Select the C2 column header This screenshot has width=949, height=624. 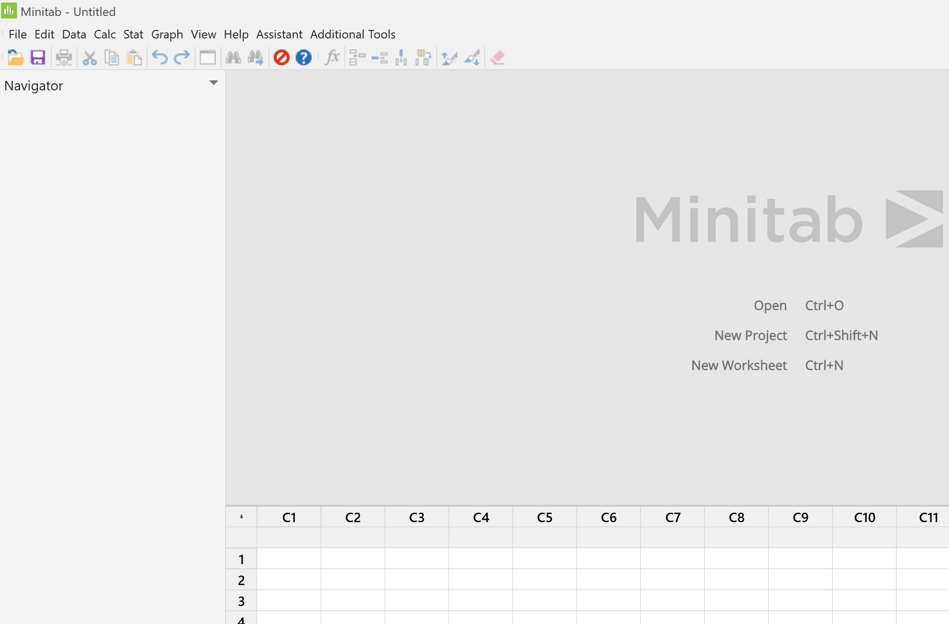[353, 517]
